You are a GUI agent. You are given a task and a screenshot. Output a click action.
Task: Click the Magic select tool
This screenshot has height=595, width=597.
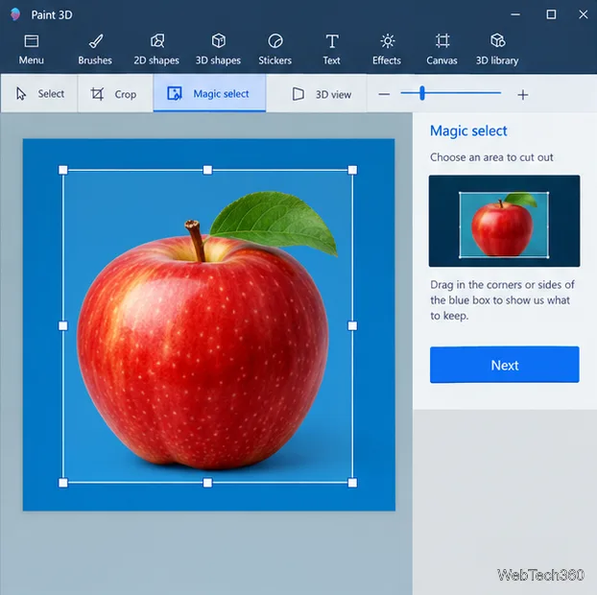pos(209,93)
